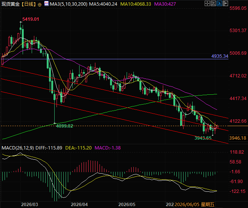Click the crosshair cursor icon
This screenshot has width=248, height=208.
(207, 3)
